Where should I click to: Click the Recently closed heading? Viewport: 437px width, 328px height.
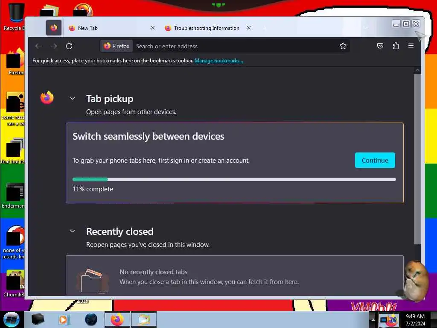point(120,231)
